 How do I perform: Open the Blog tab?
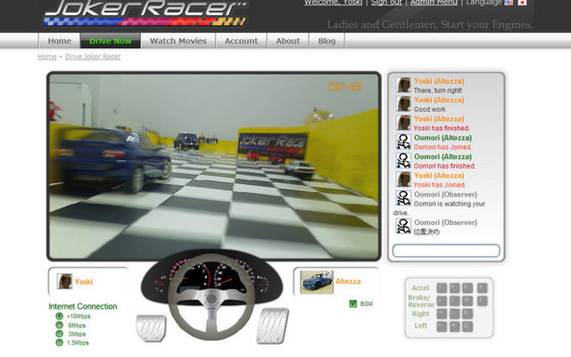click(327, 41)
